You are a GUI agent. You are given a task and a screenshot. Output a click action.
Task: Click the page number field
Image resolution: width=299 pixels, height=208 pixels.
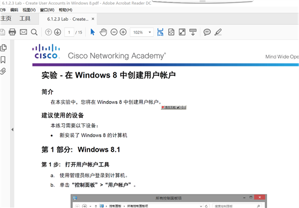[69, 32]
